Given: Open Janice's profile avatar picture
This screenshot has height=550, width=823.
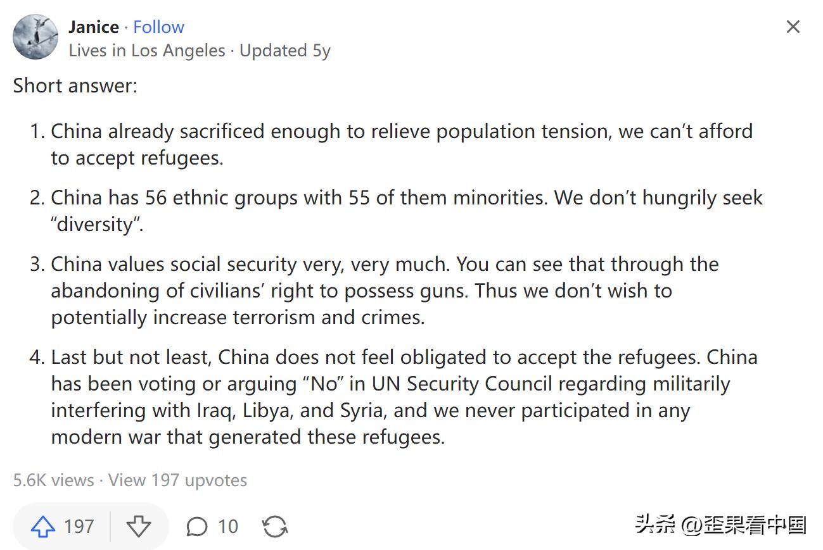Looking at the screenshot, I should (35, 37).
